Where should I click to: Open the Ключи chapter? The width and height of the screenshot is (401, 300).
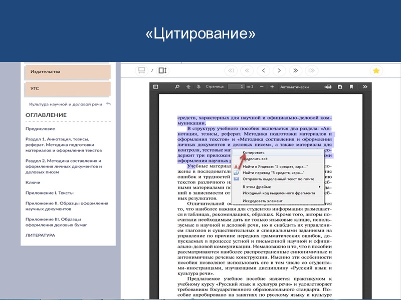coord(33,182)
